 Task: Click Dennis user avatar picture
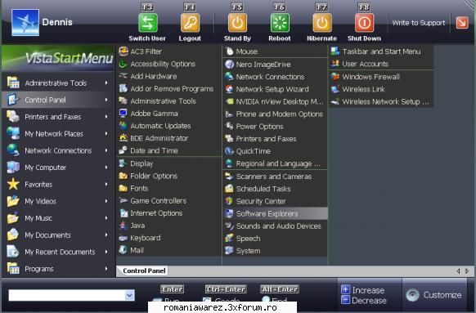(x=25, y=22)
